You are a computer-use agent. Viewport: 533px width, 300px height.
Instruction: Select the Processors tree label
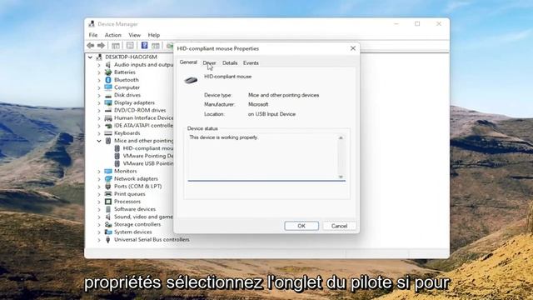[x=127, y=202]
